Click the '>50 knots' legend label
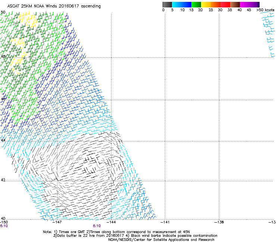Screen dimensions: 276x242 pyautogui.click(x=265, y=10)
